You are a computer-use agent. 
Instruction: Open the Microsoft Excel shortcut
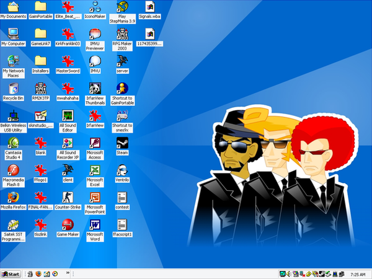pyautogui.click(x=95, y=170)
